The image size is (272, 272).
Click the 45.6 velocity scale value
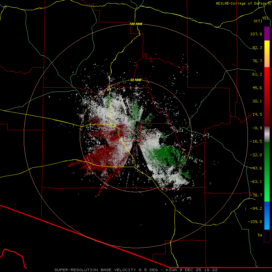257,88
